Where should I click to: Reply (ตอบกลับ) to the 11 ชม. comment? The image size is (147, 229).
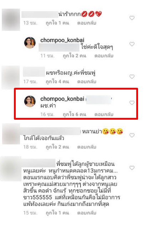104,56
